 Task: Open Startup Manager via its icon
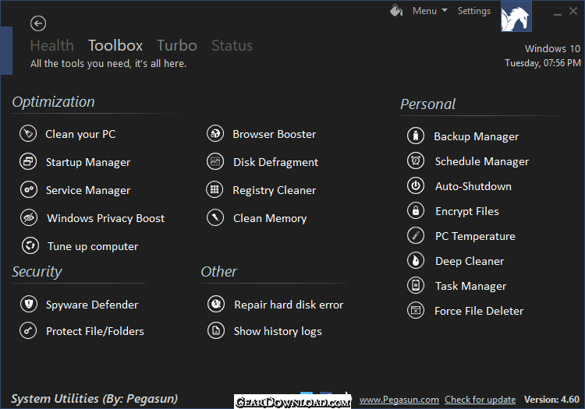28,162
